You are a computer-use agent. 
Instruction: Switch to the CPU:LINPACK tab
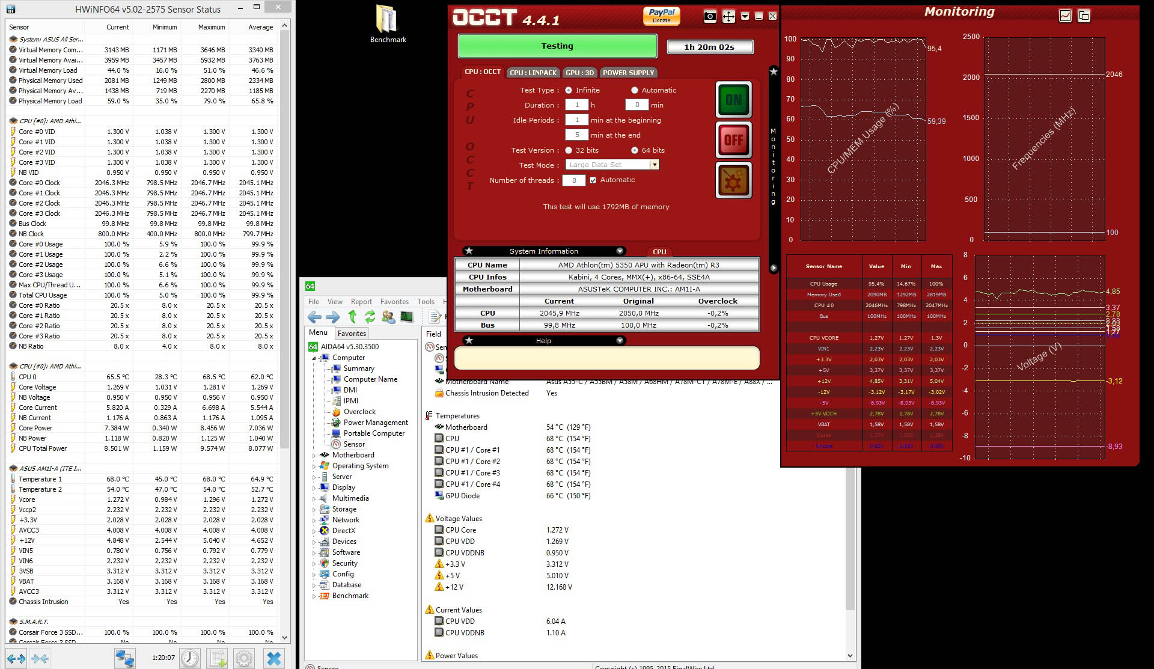(x=533, y=73)
